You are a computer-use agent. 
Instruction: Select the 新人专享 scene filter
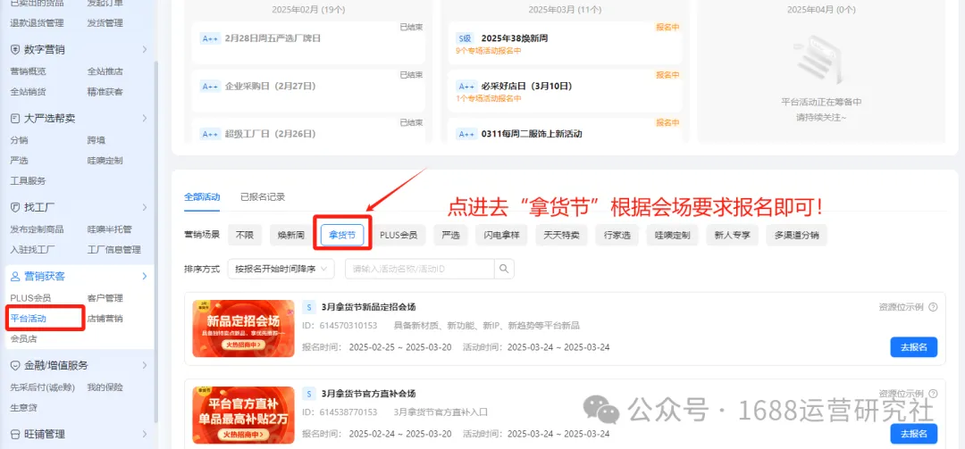click(x=733, y=235)
